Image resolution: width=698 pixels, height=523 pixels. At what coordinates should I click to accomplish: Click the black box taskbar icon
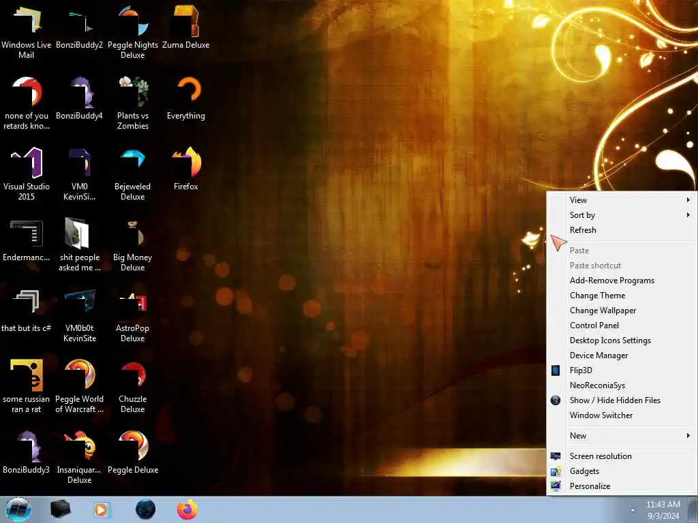tap(60, 509)
